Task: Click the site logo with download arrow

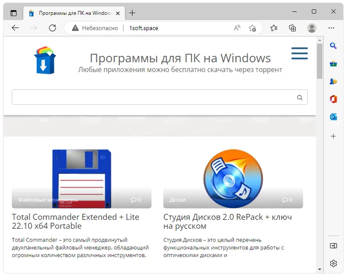Action: [45, 60]
